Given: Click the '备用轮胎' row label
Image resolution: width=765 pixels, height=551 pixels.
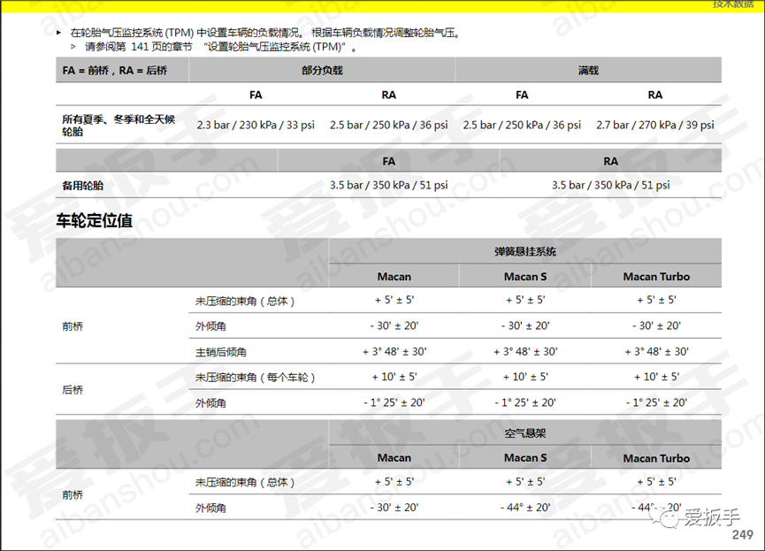Looking at the screenshot, I should [x=83, y=186].
